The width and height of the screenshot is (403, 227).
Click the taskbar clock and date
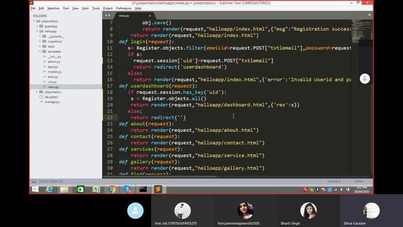[362, 190]
